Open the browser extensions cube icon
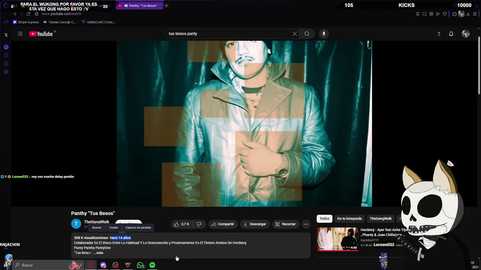Image resolution: width=481 pixels, height=270 pixels. pyautogui.click(x=454, y=14)
